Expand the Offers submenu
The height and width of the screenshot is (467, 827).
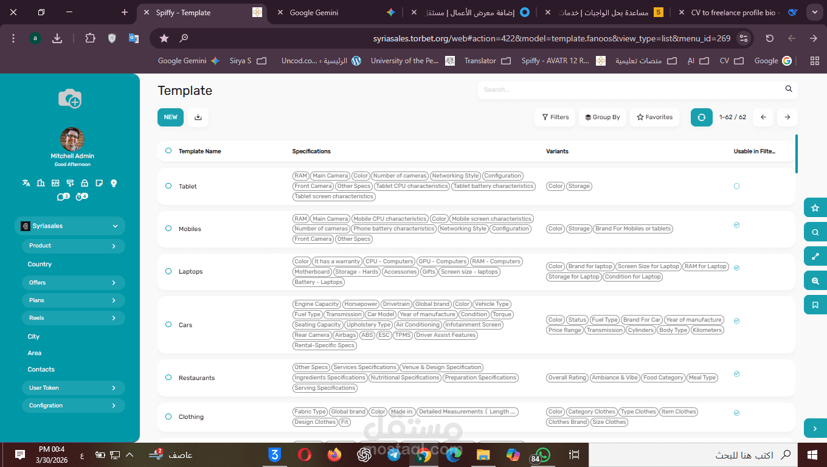click(74, 283)
